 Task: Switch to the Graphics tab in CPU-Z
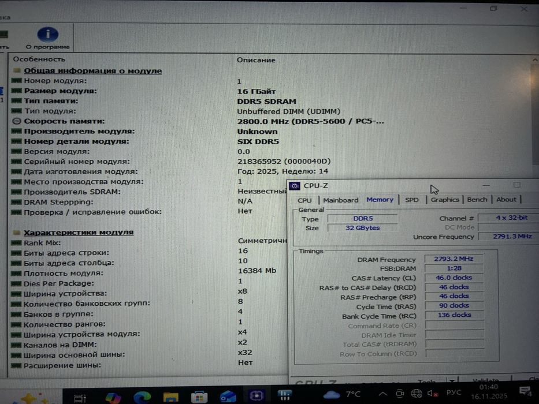pyautogui.click(x=445, y=200)
